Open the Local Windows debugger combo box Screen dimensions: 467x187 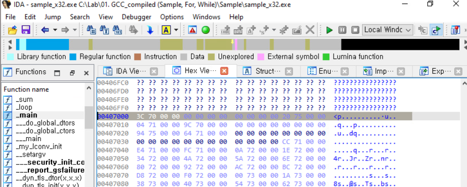coord(387,30)
